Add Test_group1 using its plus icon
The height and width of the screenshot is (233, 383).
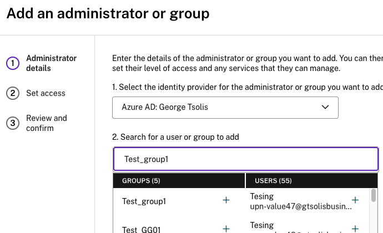click(x=226, y=200)
